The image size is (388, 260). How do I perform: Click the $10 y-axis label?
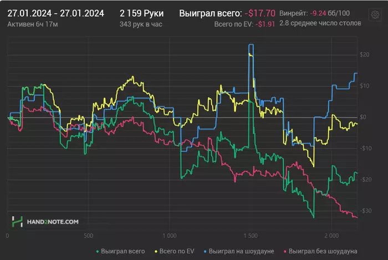tap(365, 86)
